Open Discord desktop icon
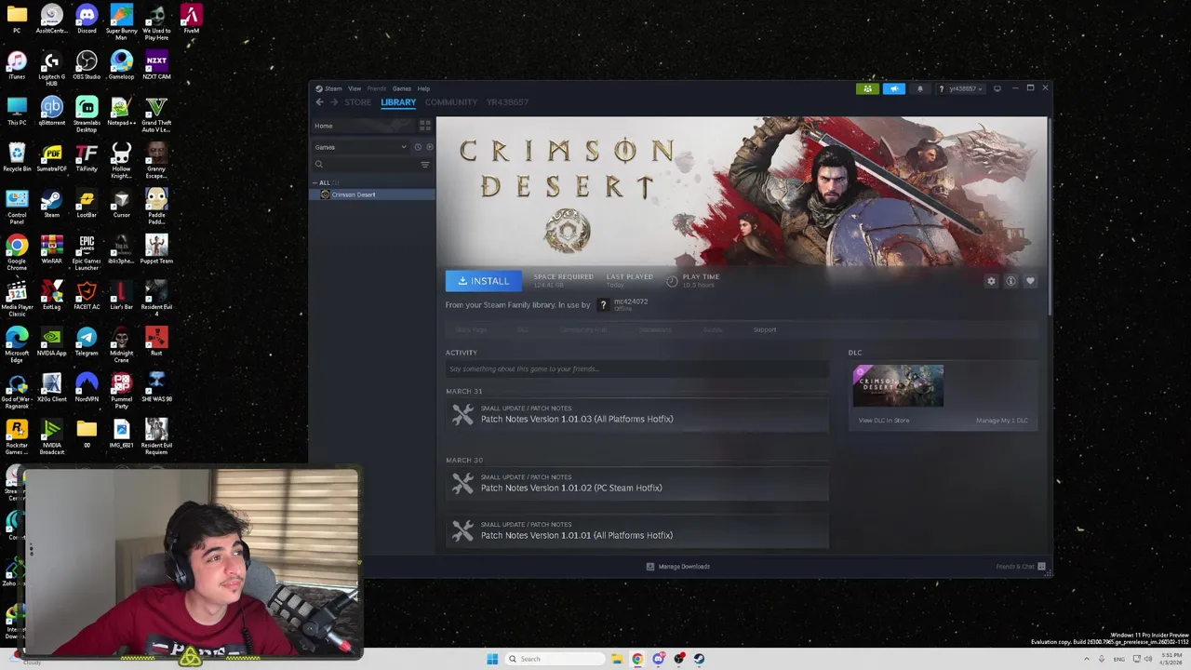Image resolution: width=1191 pixels, height=670 pixels. pyautogui.click(x=87, y=19)
